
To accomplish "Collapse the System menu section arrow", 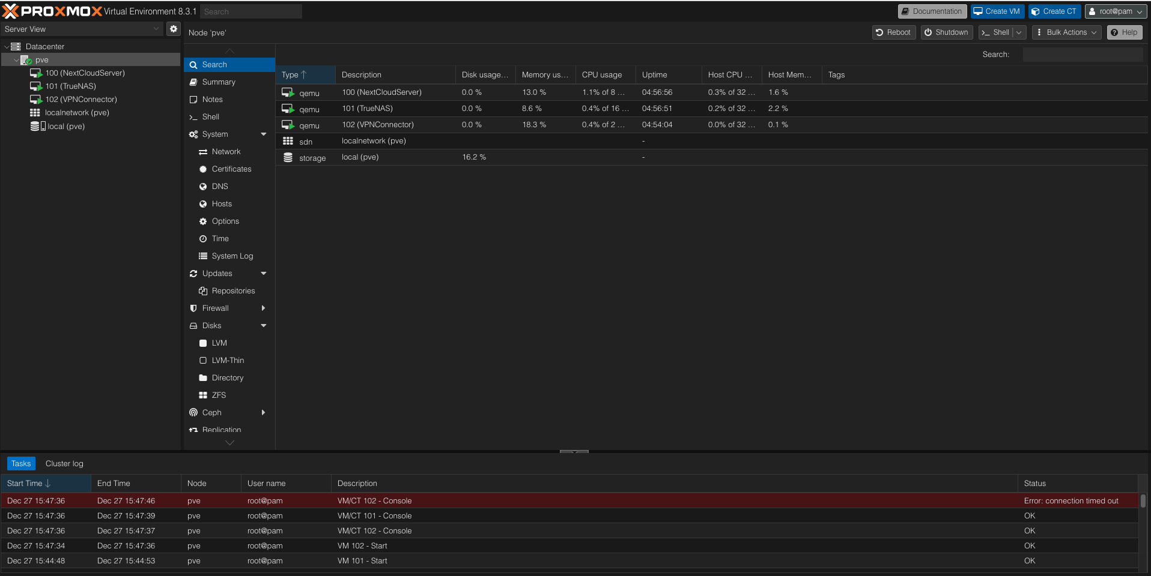I will (263, 134).
